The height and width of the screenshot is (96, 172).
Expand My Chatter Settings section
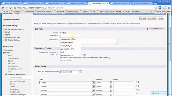[x=4, y=40]
